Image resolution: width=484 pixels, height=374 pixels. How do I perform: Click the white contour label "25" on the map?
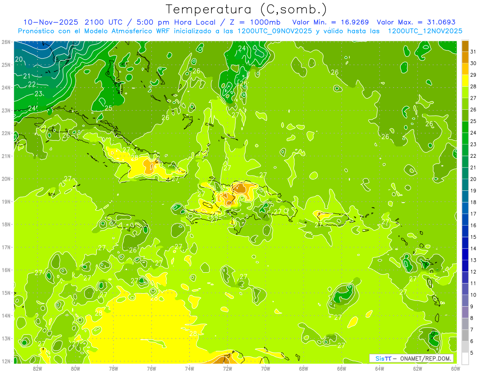(x=108, y=108)
